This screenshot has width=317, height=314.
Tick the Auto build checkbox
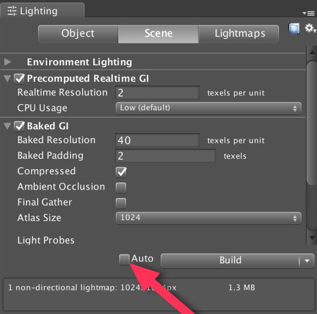(124, 260)
